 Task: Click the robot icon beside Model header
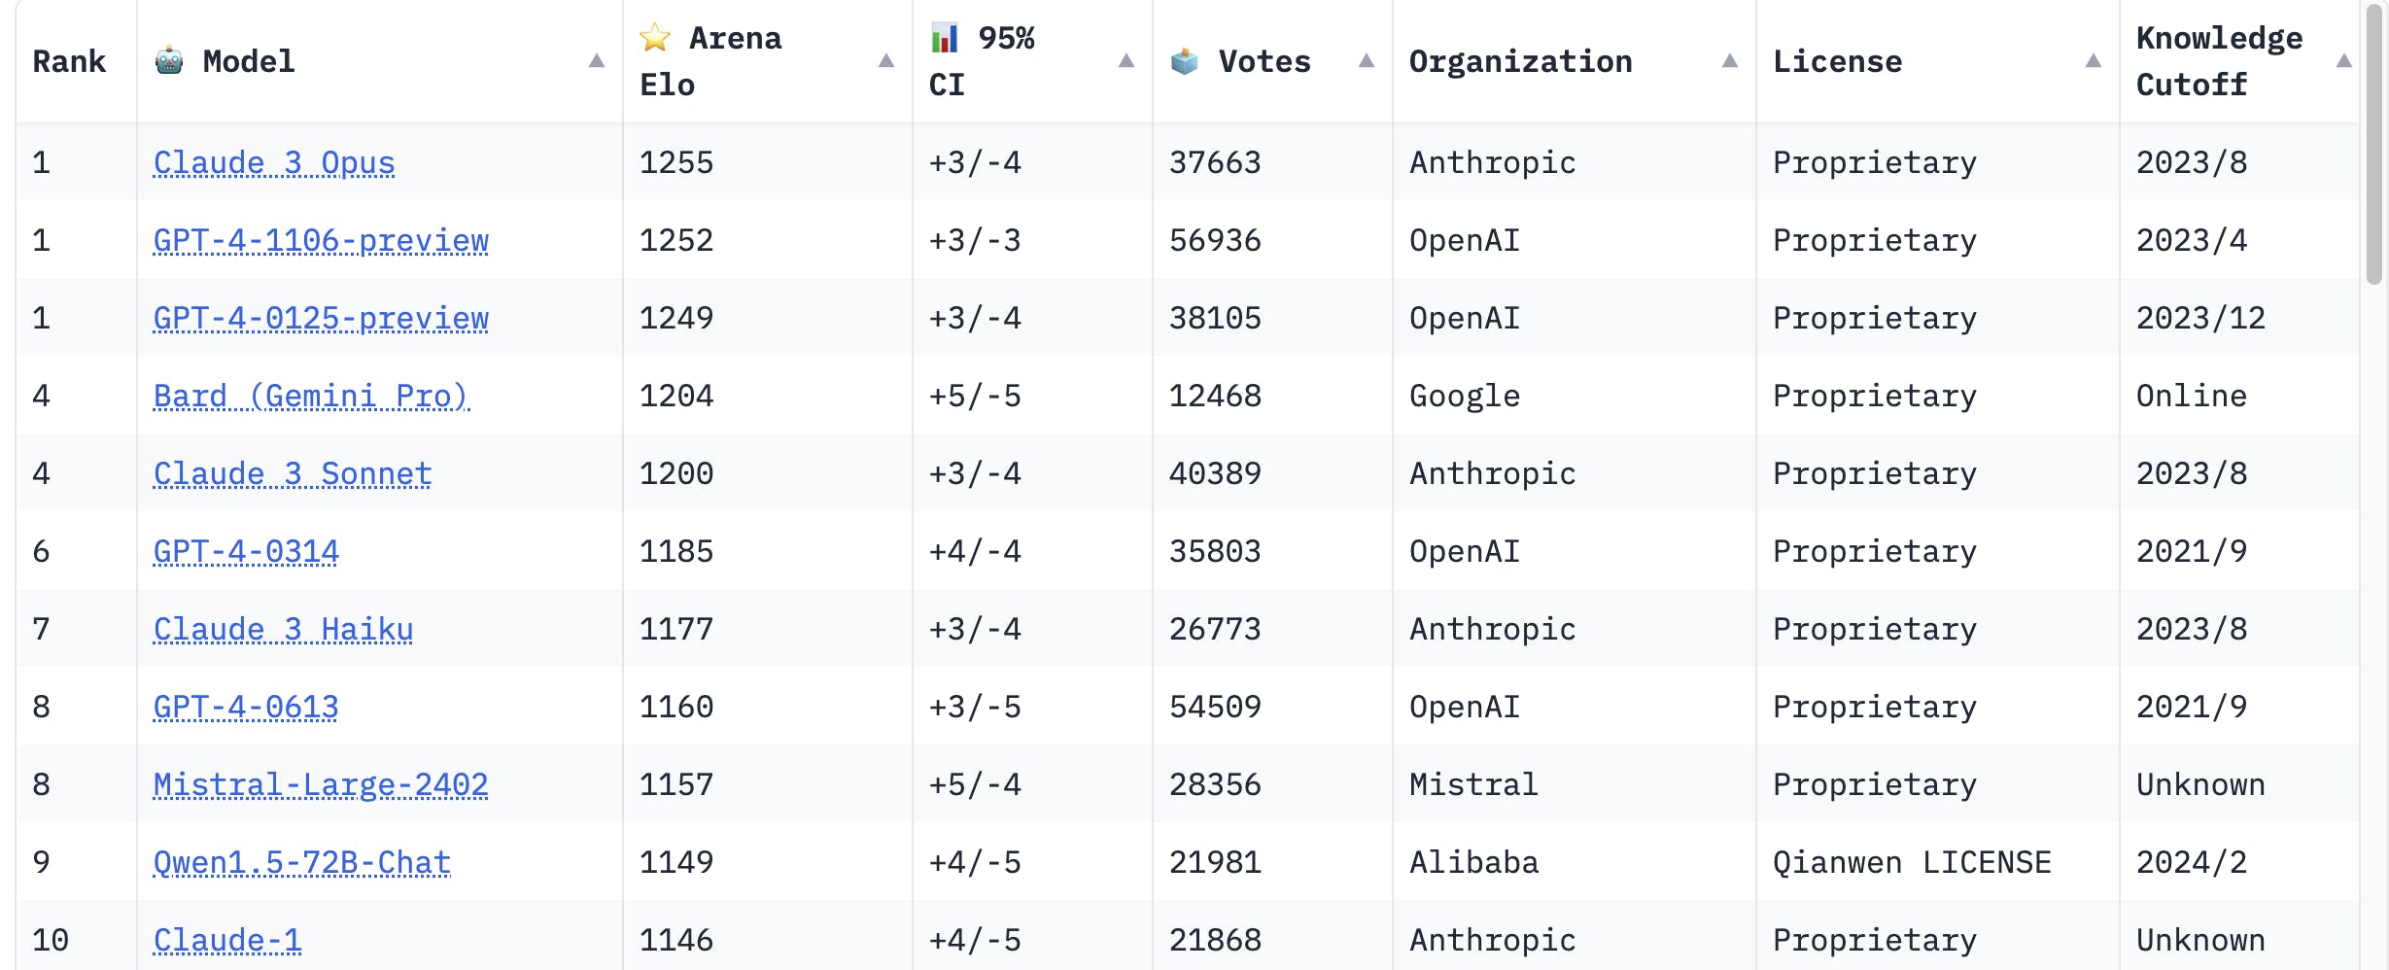169,60
